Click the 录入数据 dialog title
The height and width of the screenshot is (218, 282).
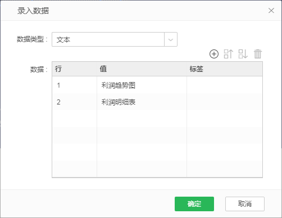33,11
